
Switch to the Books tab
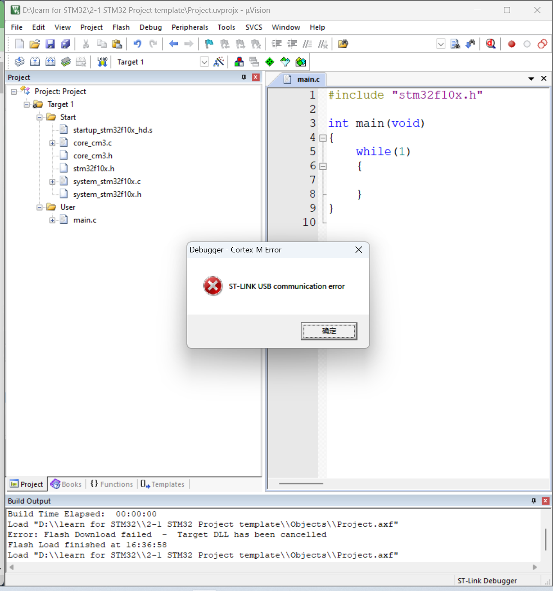[66, 484]
